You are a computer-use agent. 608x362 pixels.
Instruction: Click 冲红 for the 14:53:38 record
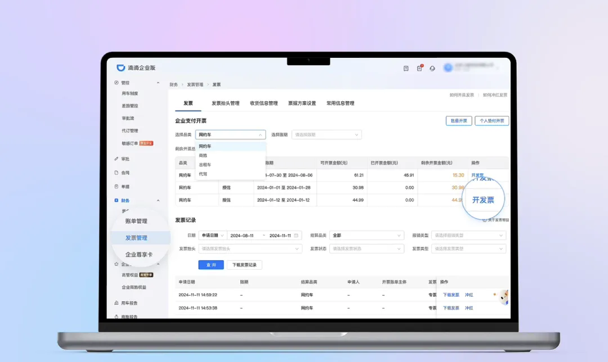[469, 308]
